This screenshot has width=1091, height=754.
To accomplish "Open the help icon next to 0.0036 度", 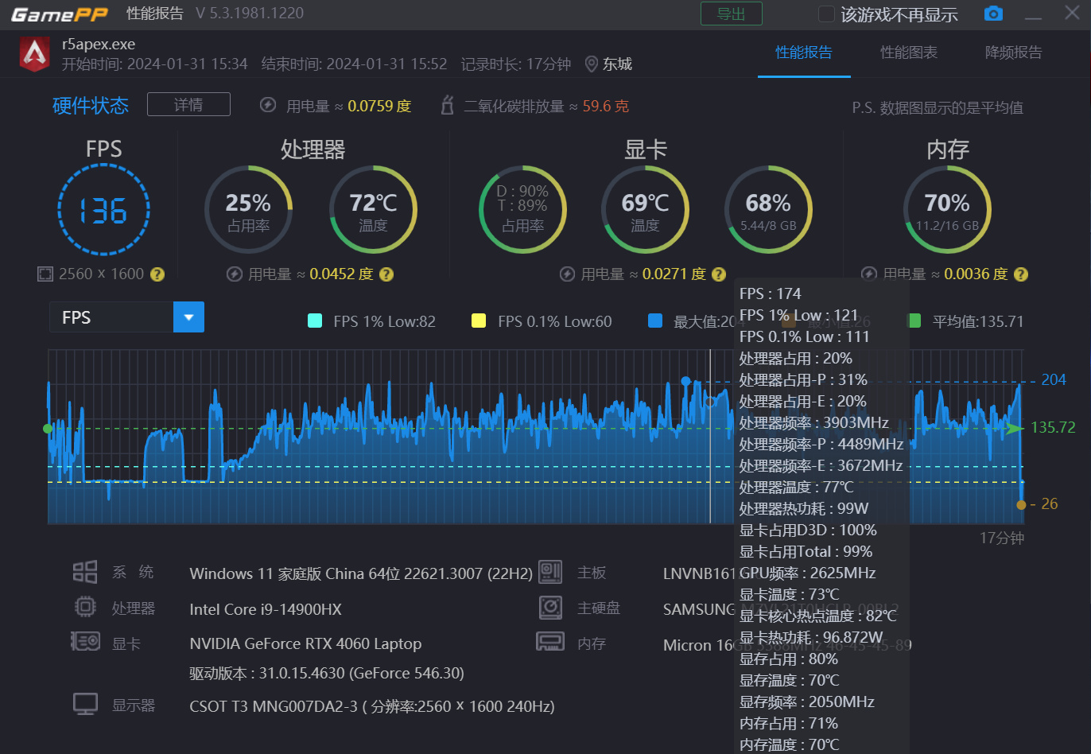I will pyautogui.click(x=1021, y=274).
